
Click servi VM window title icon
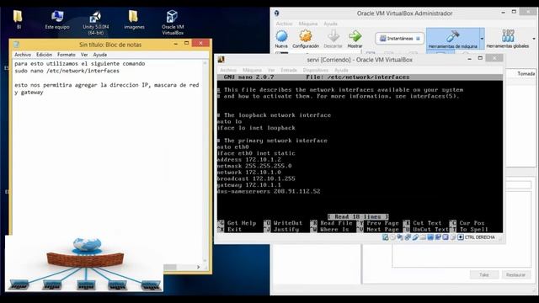[221, 60]
